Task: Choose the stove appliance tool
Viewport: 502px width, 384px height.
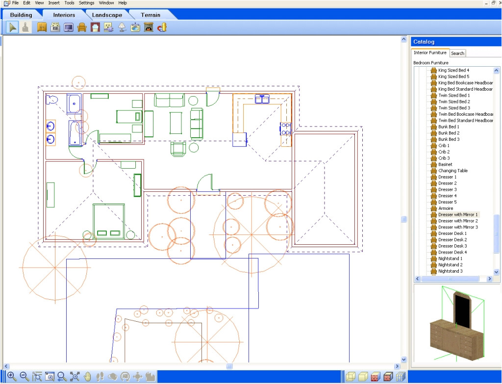Action: pos(55,27)
